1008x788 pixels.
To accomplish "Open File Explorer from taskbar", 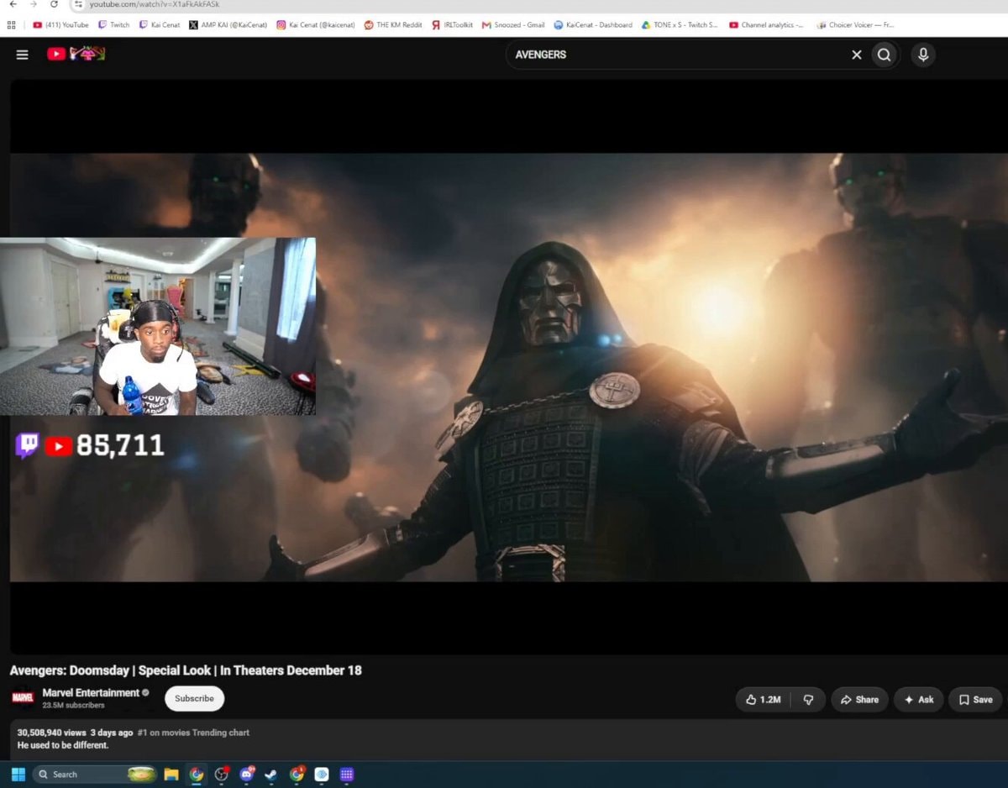I will click(171, 774).
